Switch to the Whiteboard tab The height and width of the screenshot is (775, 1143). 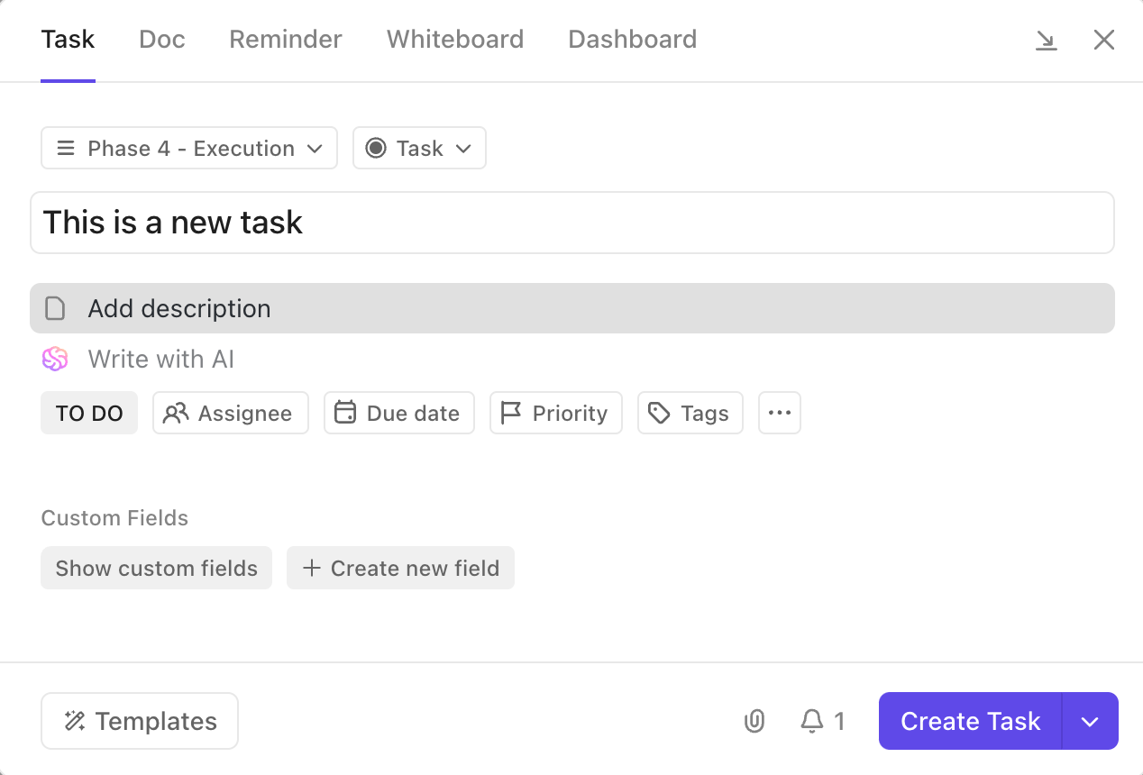(x=455, y=40)
